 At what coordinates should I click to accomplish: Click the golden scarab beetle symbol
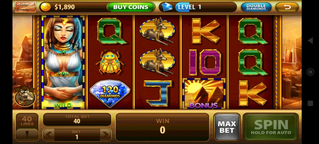pyautogui.click(x=110, y=62)
